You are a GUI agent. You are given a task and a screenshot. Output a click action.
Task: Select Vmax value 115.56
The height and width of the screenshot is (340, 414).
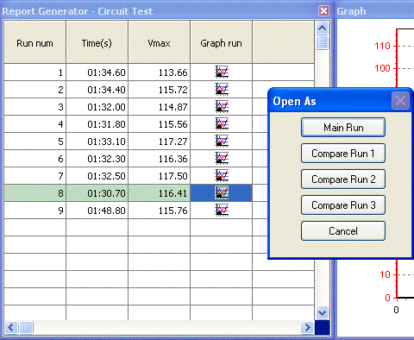point(159,124)
